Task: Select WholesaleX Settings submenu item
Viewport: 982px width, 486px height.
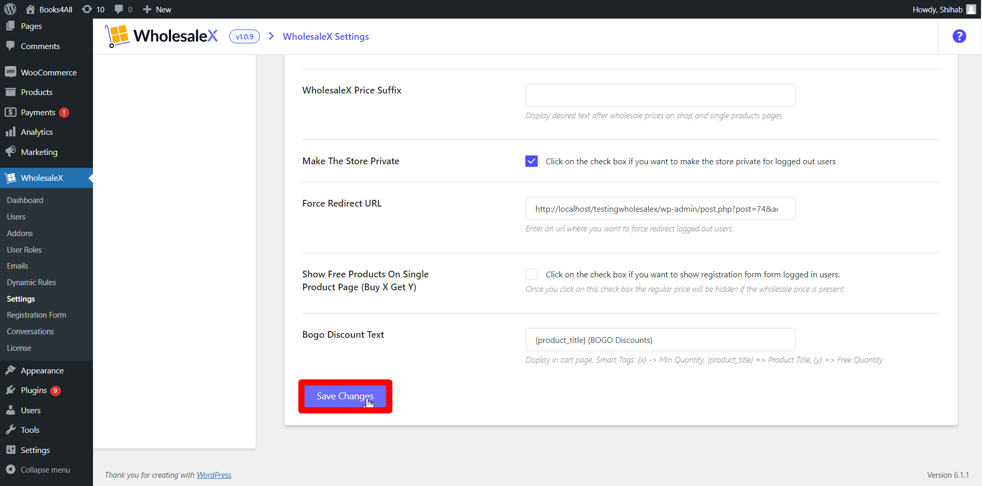Action: pyautogui.click(x=21, y=299)
